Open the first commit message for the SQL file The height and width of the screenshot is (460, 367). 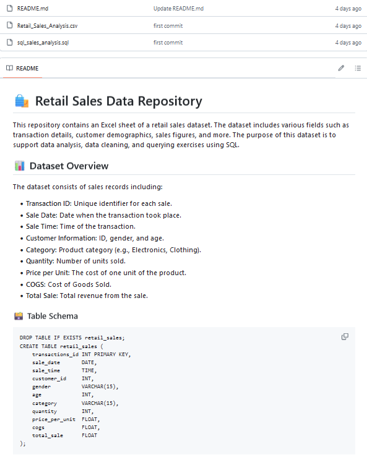(x=168, y=43)
